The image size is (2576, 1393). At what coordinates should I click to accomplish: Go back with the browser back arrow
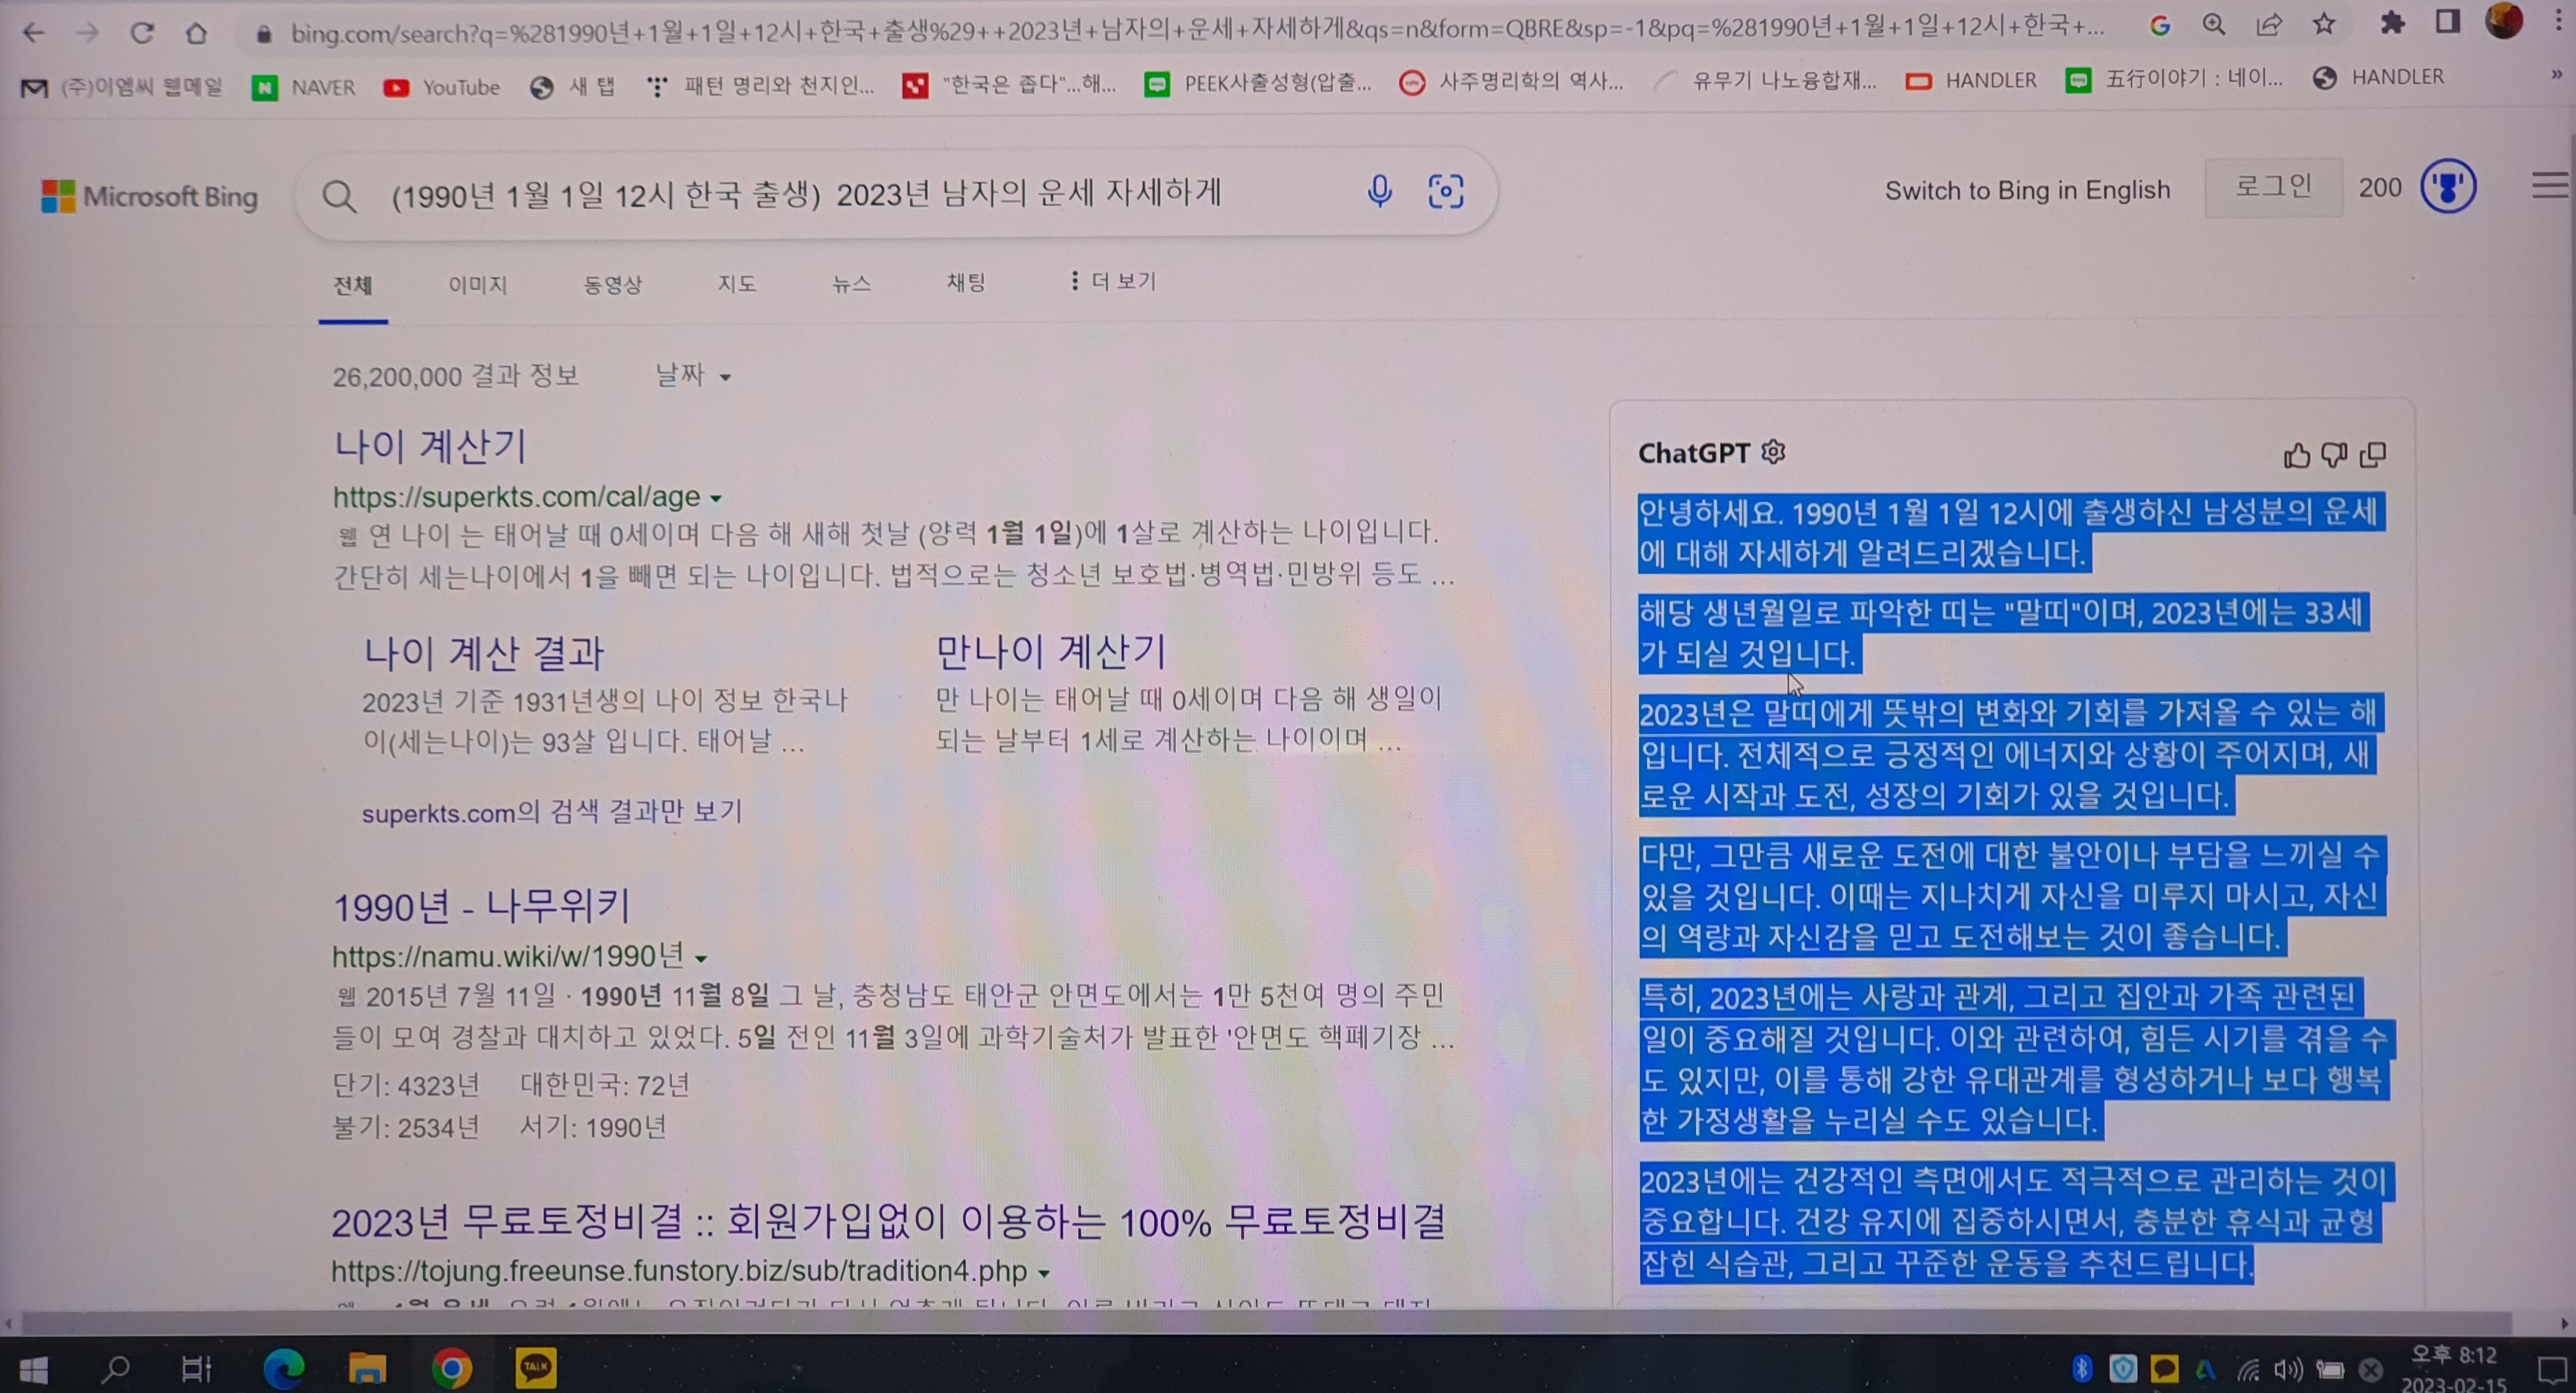click(34, 33)
